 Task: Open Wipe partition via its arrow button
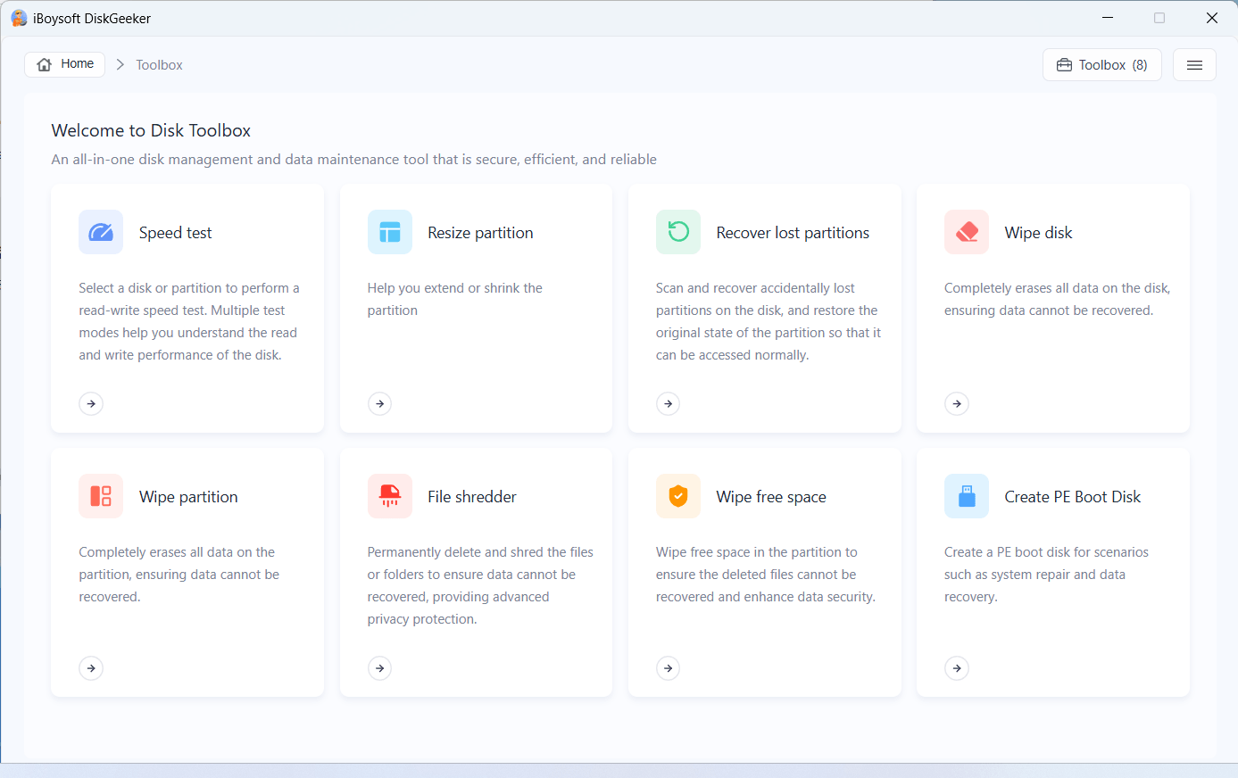click(91, 668)
